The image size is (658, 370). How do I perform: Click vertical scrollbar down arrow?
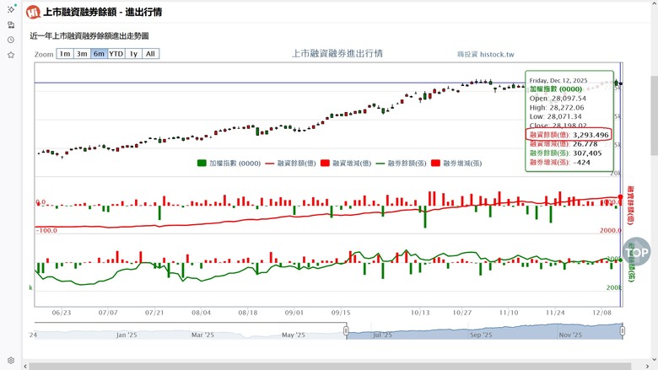pos(655,360)
